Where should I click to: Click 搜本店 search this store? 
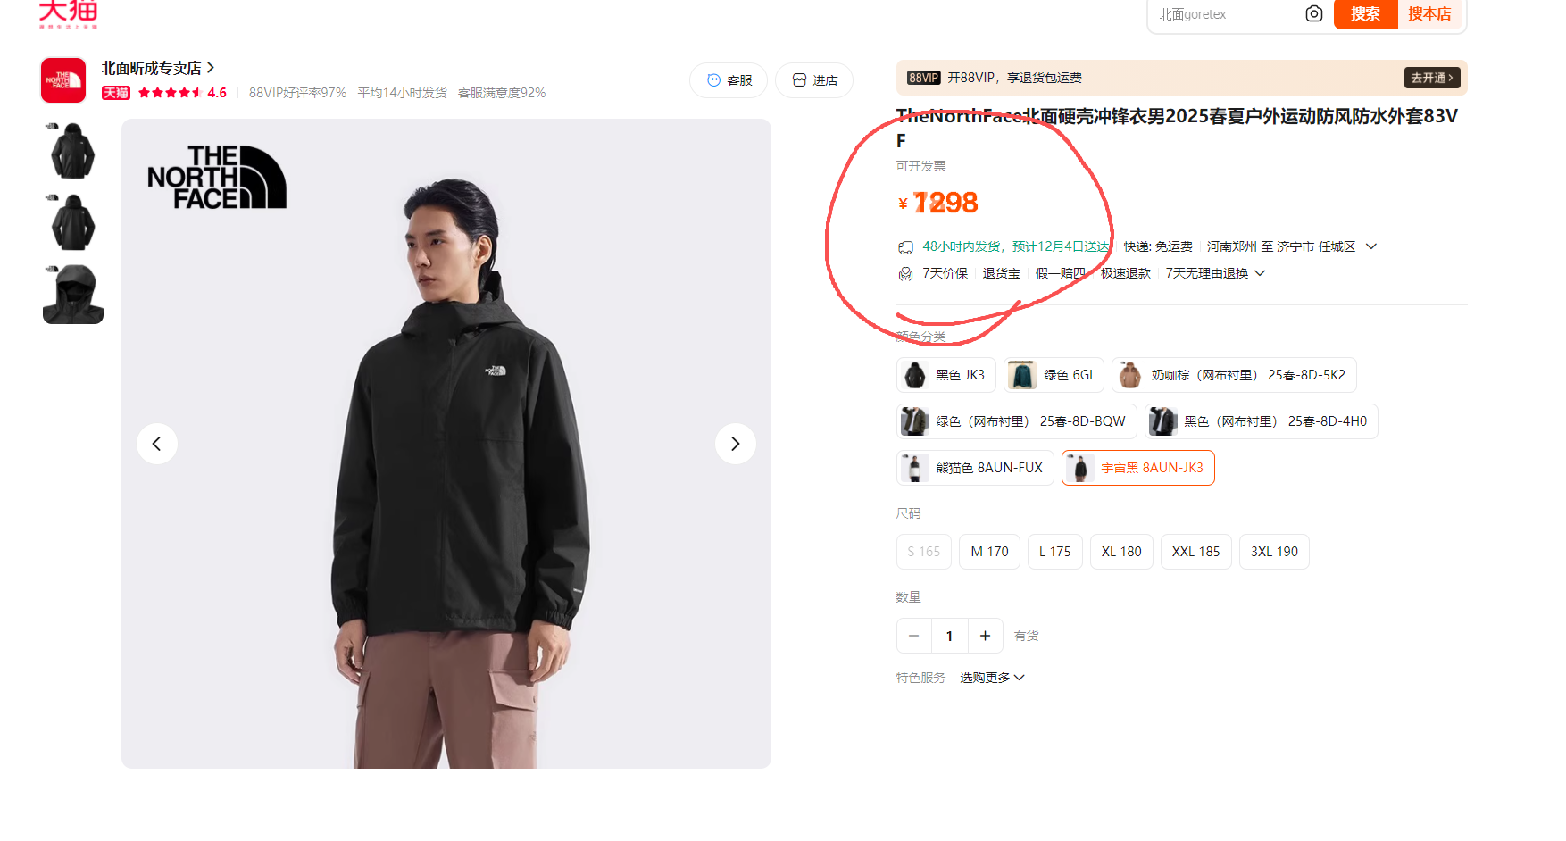point(1429,14)
